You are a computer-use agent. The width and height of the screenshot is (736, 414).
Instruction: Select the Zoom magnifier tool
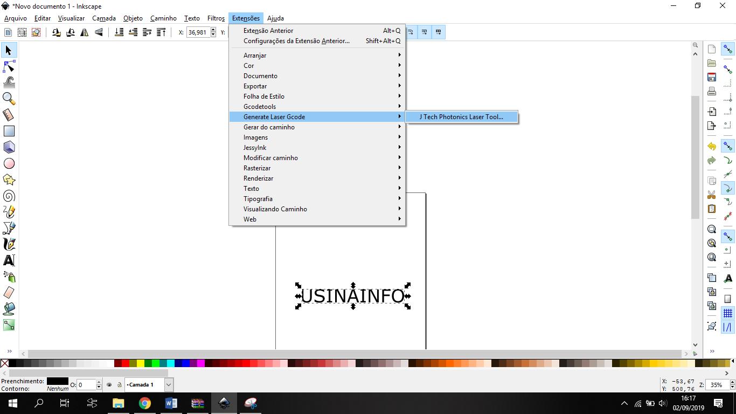pyautogui.click(x=9, y=99)
